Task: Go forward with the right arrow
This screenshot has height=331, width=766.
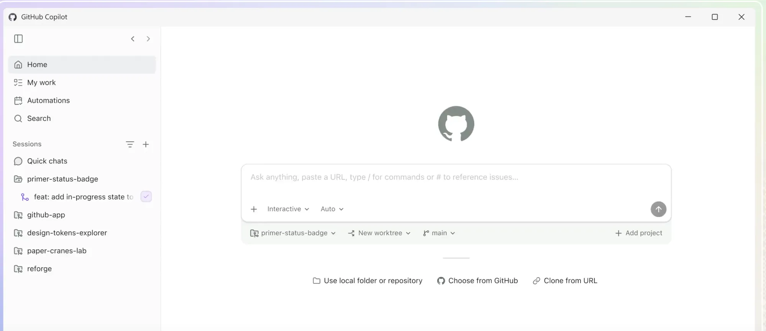Action: click(x=148, y=39)
